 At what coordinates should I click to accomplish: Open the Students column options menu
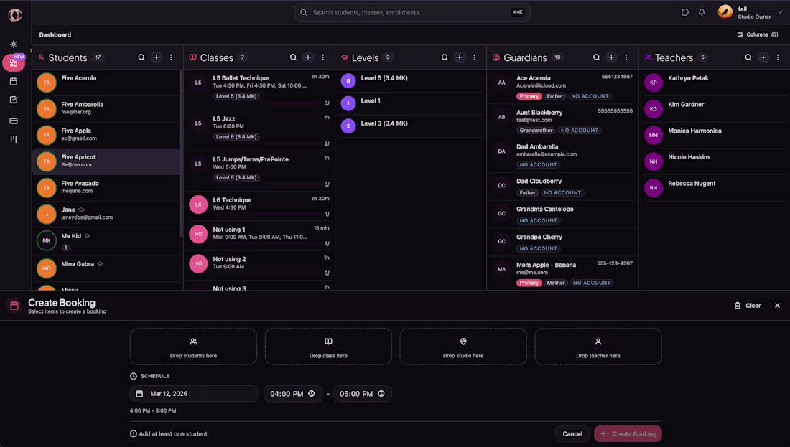click(172, 57)
